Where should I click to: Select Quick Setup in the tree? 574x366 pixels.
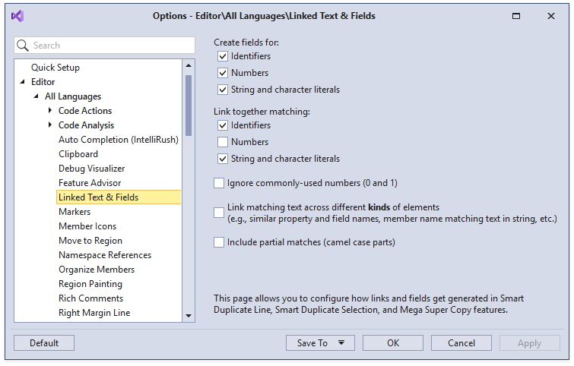(x=55, y=68)
